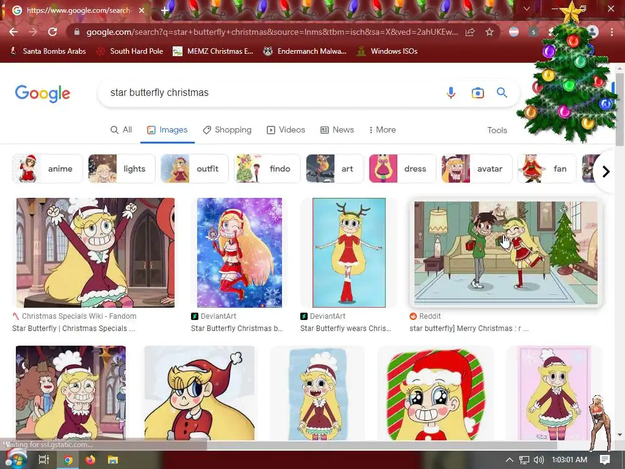Open the DeviantArt purple snowflake Star image
The height and width of the screenshot is (469, 625).
point(239,252)
